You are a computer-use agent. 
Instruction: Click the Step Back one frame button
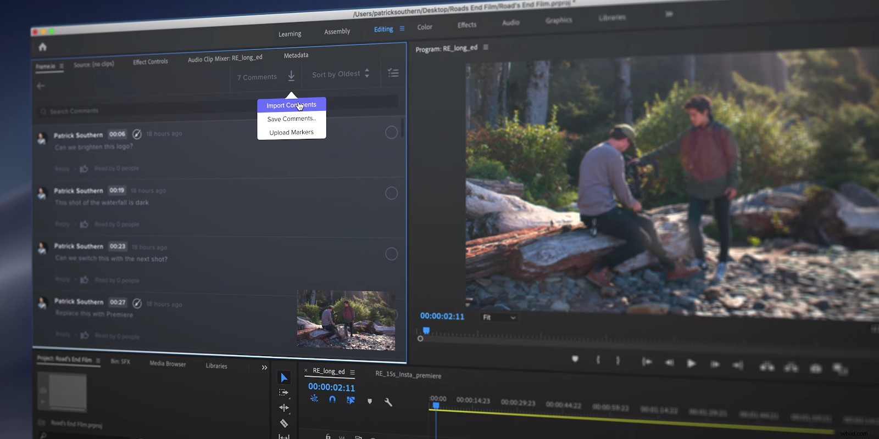669,362
